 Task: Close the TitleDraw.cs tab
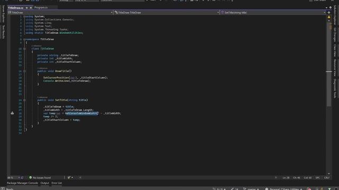[x=31, y=8]
